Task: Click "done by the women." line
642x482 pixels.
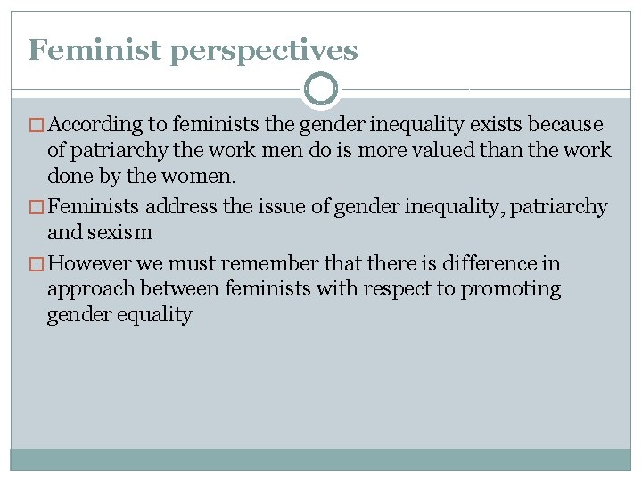Action: 141,177
